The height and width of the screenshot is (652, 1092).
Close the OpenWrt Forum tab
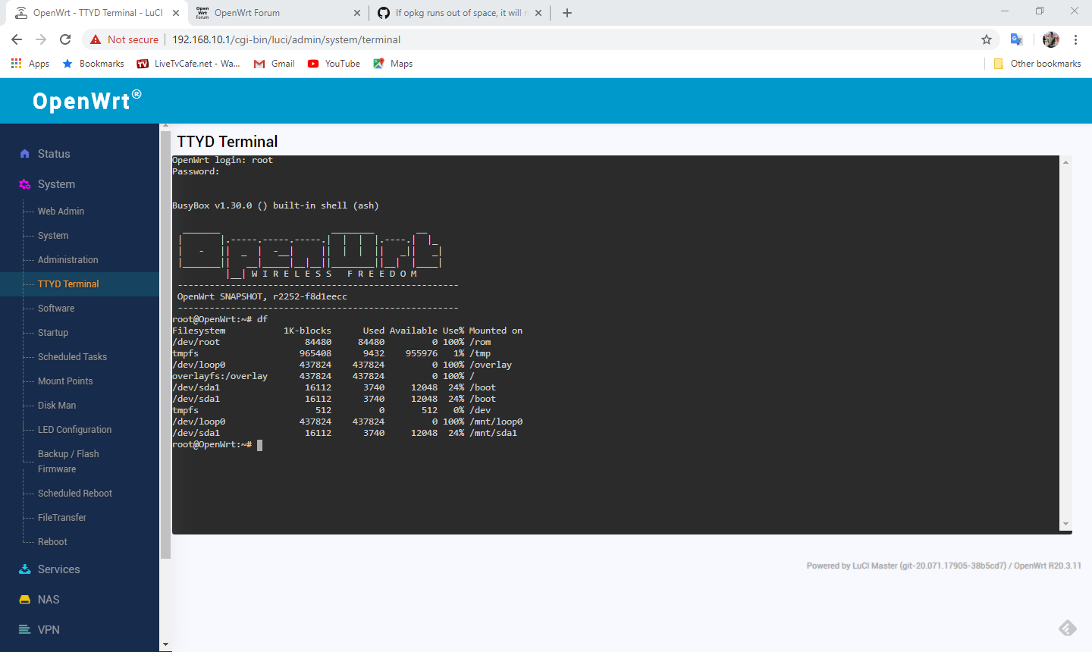[x=357, y=13]
